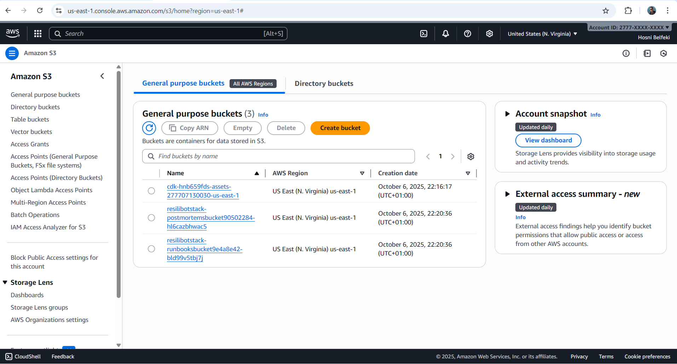
Task: Open the console settings gear in top bar
Action: 490,34
